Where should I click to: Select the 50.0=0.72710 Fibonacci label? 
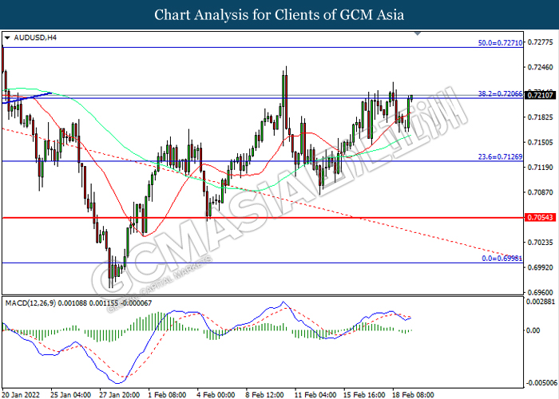(500, 43)
